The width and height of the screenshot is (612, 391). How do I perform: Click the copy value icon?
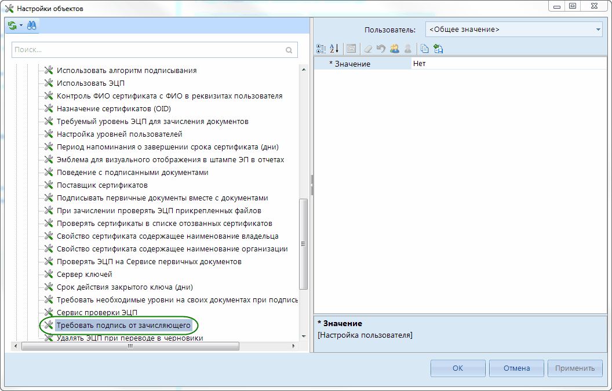425,49
